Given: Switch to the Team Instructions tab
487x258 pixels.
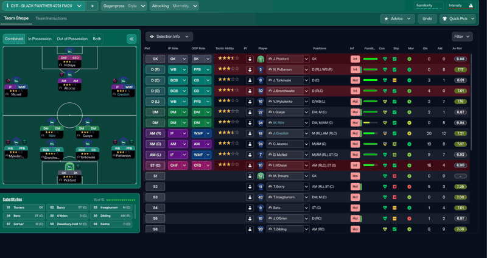Looking at the screenshot, I should [51, 18].
